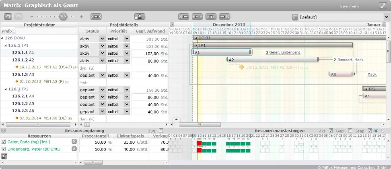Click the column layout icon beside Default
Screen dimensions: 391x169
coord(295,17)
